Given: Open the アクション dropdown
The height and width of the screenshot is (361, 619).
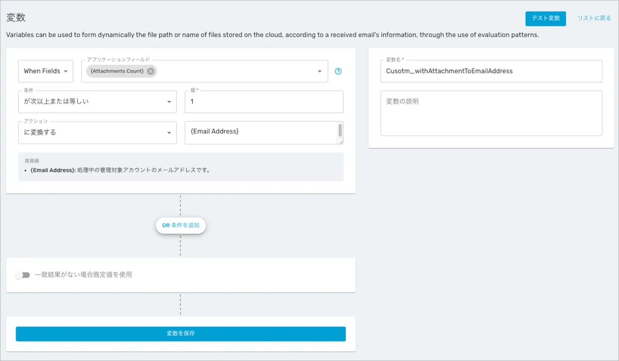Looking at the screenshot, I should (97, 133).
